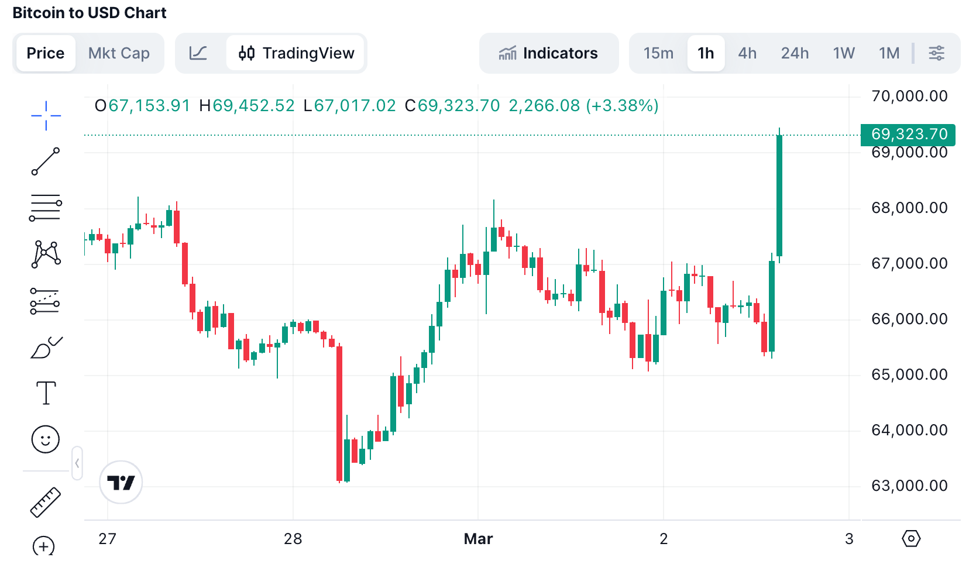
Task: Switch to simple line chart mode
Action: coord(198,53)
